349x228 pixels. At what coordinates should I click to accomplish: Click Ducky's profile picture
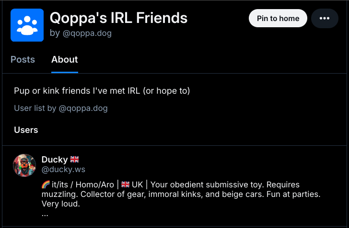[24, 165]
